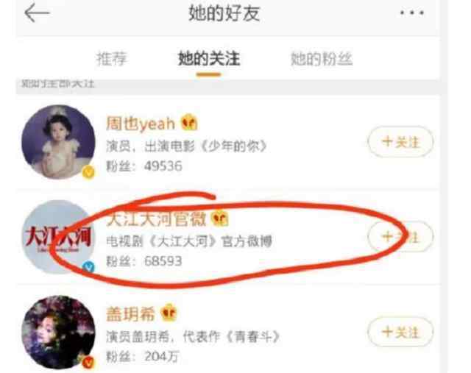Click the username 周也yeah
The width and height of the screenshot is (471, 373).
pyautogui.click(x=141, y=124)
